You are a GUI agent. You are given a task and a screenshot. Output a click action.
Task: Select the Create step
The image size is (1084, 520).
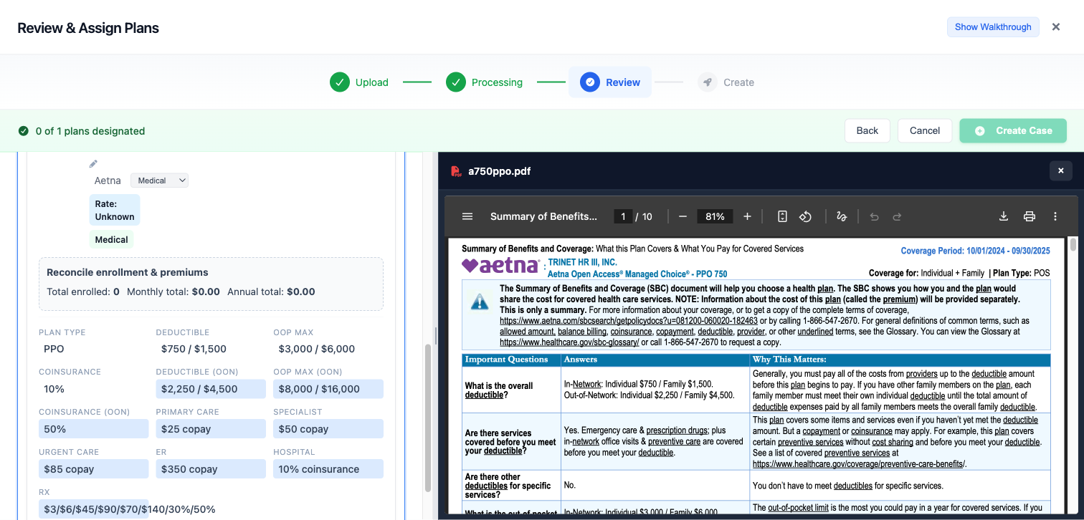pos(726,82)
